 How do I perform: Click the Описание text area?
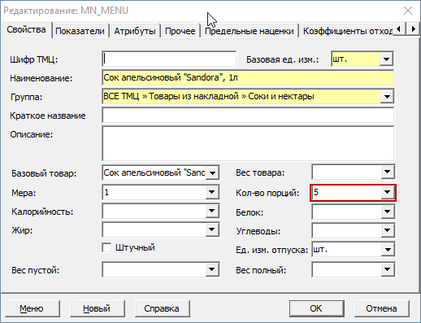(248, 143)
